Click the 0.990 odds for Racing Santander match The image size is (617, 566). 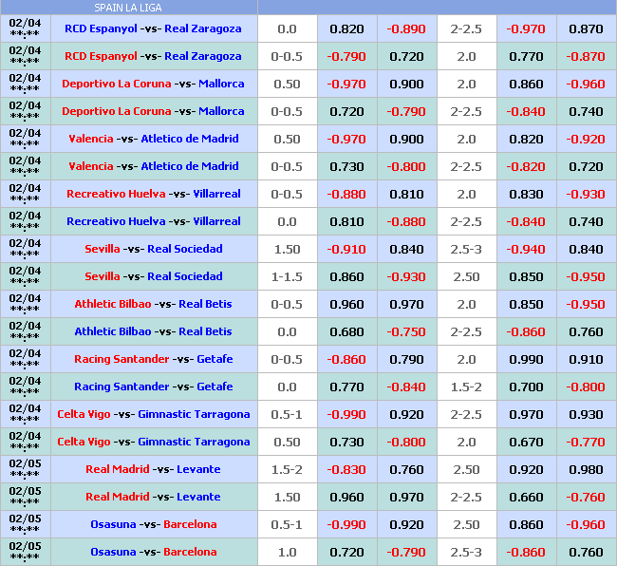pos(526,359)
